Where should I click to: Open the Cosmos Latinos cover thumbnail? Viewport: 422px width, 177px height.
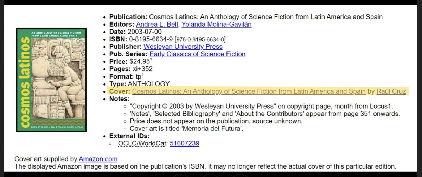pyautogui.click(x=51, y=80)
